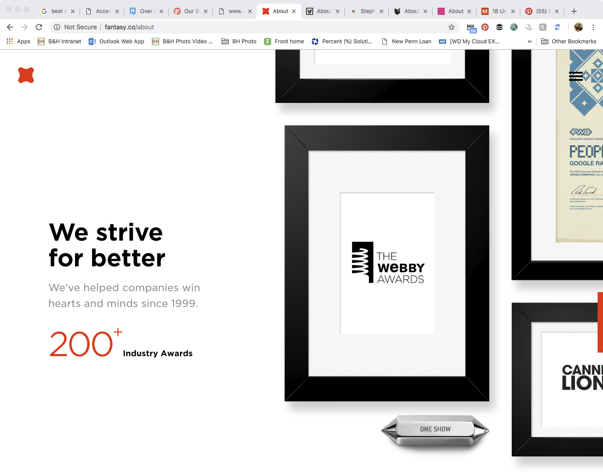This screenshot has height=474, width=603.
Task: Bookmark this page with the star icon
Action: click(451, 27)
